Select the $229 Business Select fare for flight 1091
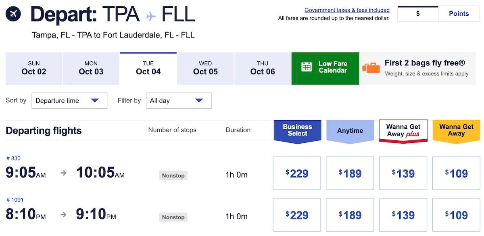484x236 pixels. pyautogui.click(x=297, y=214)
